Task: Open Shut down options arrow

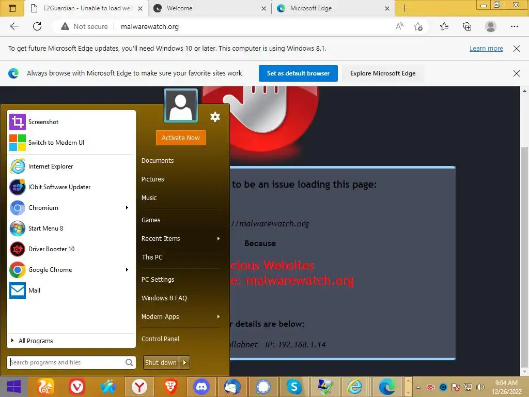Action: (x=184, y=362)
